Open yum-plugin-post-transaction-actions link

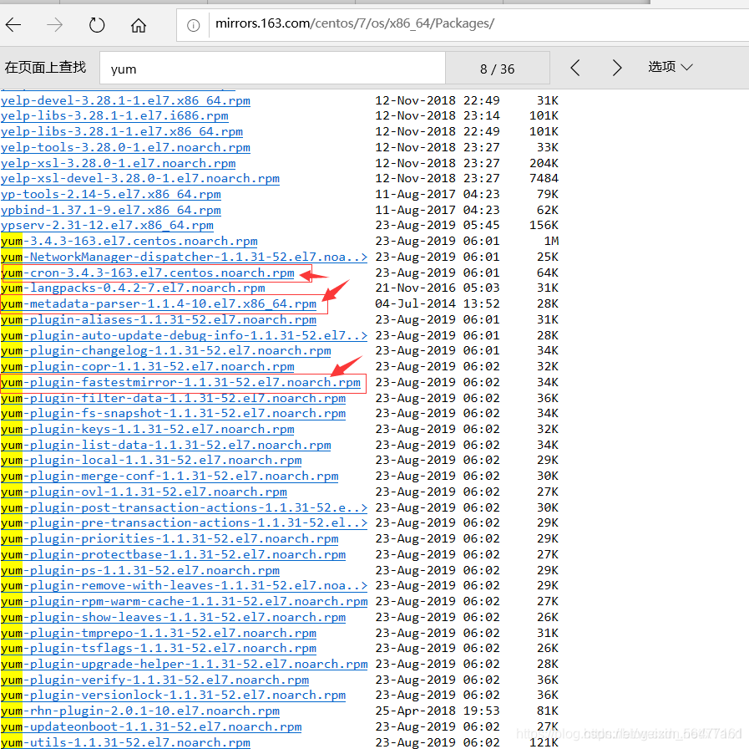(x=184, y=507)
